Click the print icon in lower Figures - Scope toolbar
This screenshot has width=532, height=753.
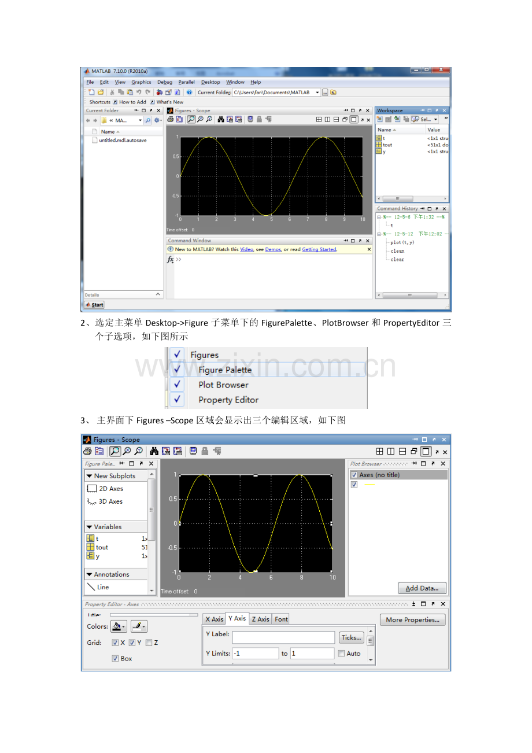coord(87,451)
